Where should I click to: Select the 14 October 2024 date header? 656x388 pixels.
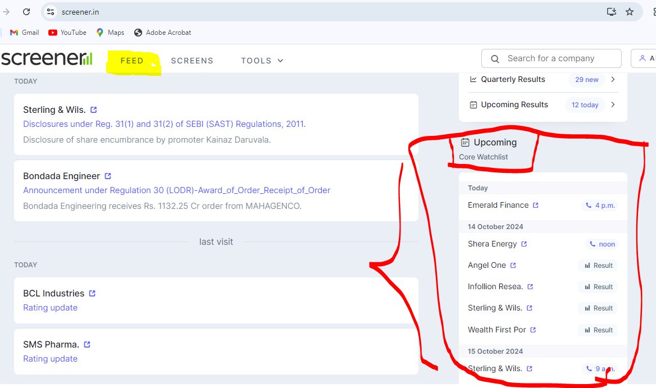495,227
